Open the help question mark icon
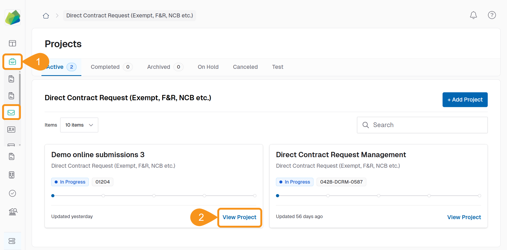Viewport: 507px width, 250px height. (x=492, y=15)
